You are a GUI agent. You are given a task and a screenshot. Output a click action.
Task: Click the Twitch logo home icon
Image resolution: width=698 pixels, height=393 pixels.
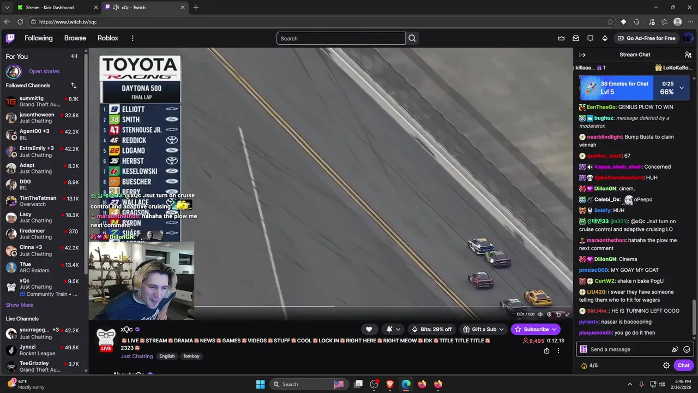pos(10,38)
